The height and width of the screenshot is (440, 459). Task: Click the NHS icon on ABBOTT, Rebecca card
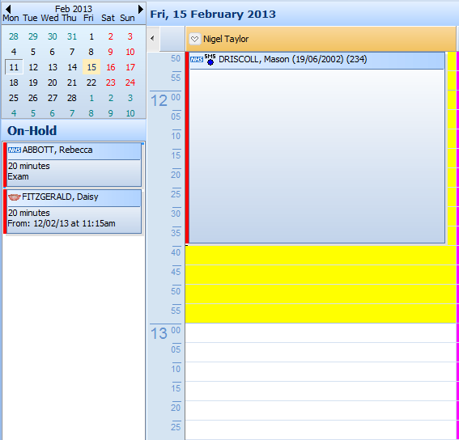click(15, 150)
